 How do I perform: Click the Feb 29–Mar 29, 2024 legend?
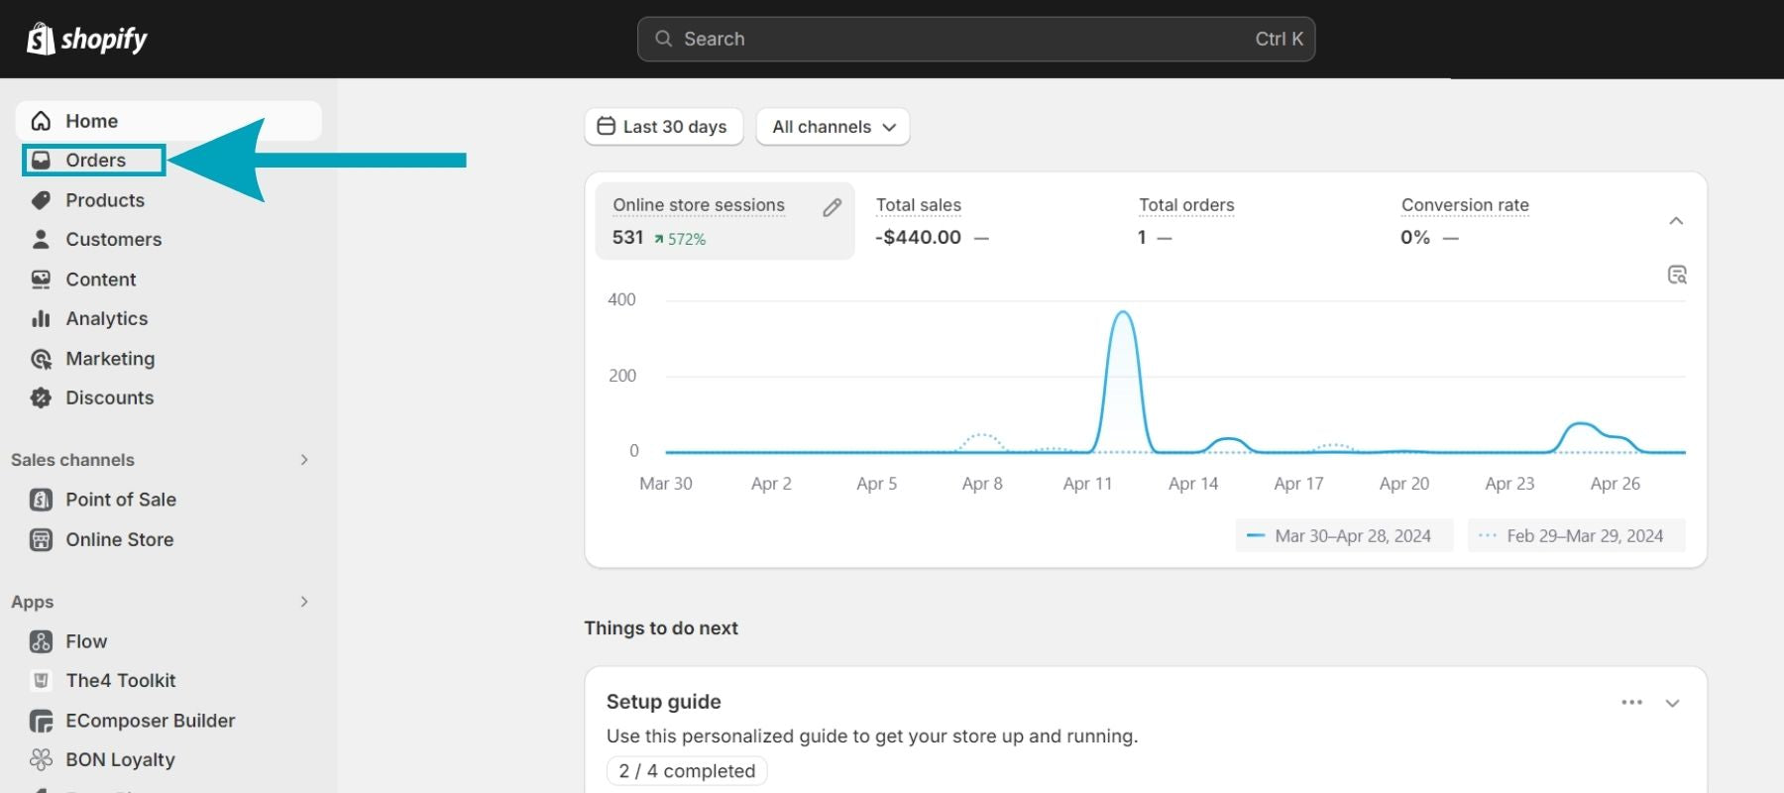pyautogui.click(x=1576, y=535)
